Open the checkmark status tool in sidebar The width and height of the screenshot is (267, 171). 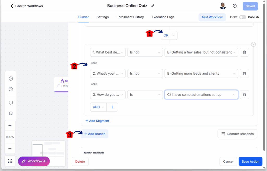(11, 79)
